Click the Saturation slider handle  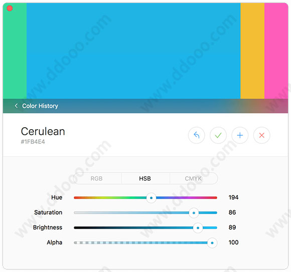pos(194,213)
